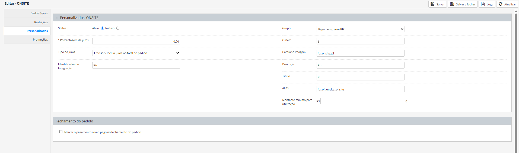This screenshot has height=153, width=519.
Task: Open Logs via the document icon
Action: [x=483, y=4]
